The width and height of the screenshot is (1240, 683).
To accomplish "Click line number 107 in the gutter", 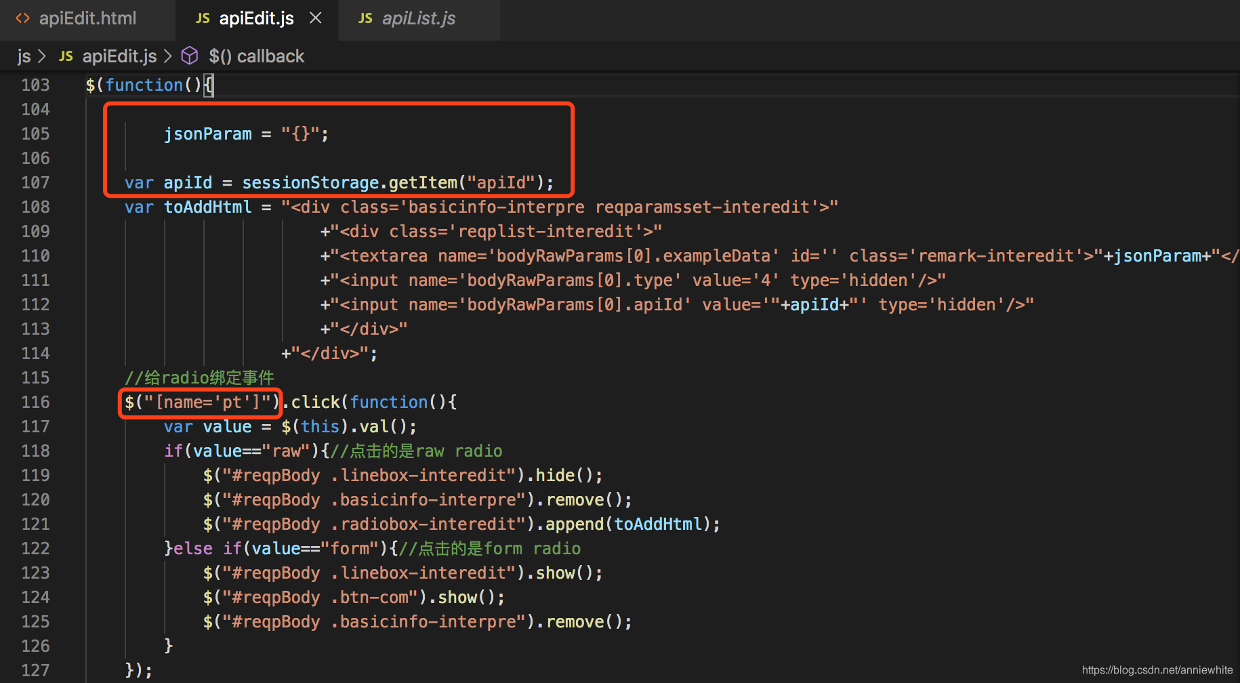I will 35,182.
